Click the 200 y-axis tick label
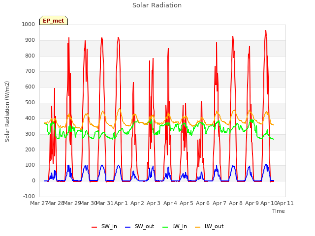Viewport: 315px width, 236px height. click(30, 149)
